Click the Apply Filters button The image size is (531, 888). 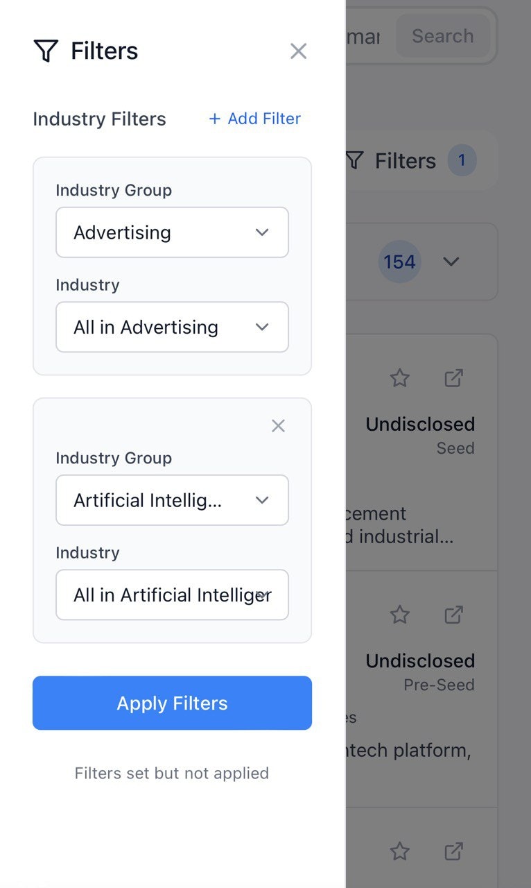172,703
